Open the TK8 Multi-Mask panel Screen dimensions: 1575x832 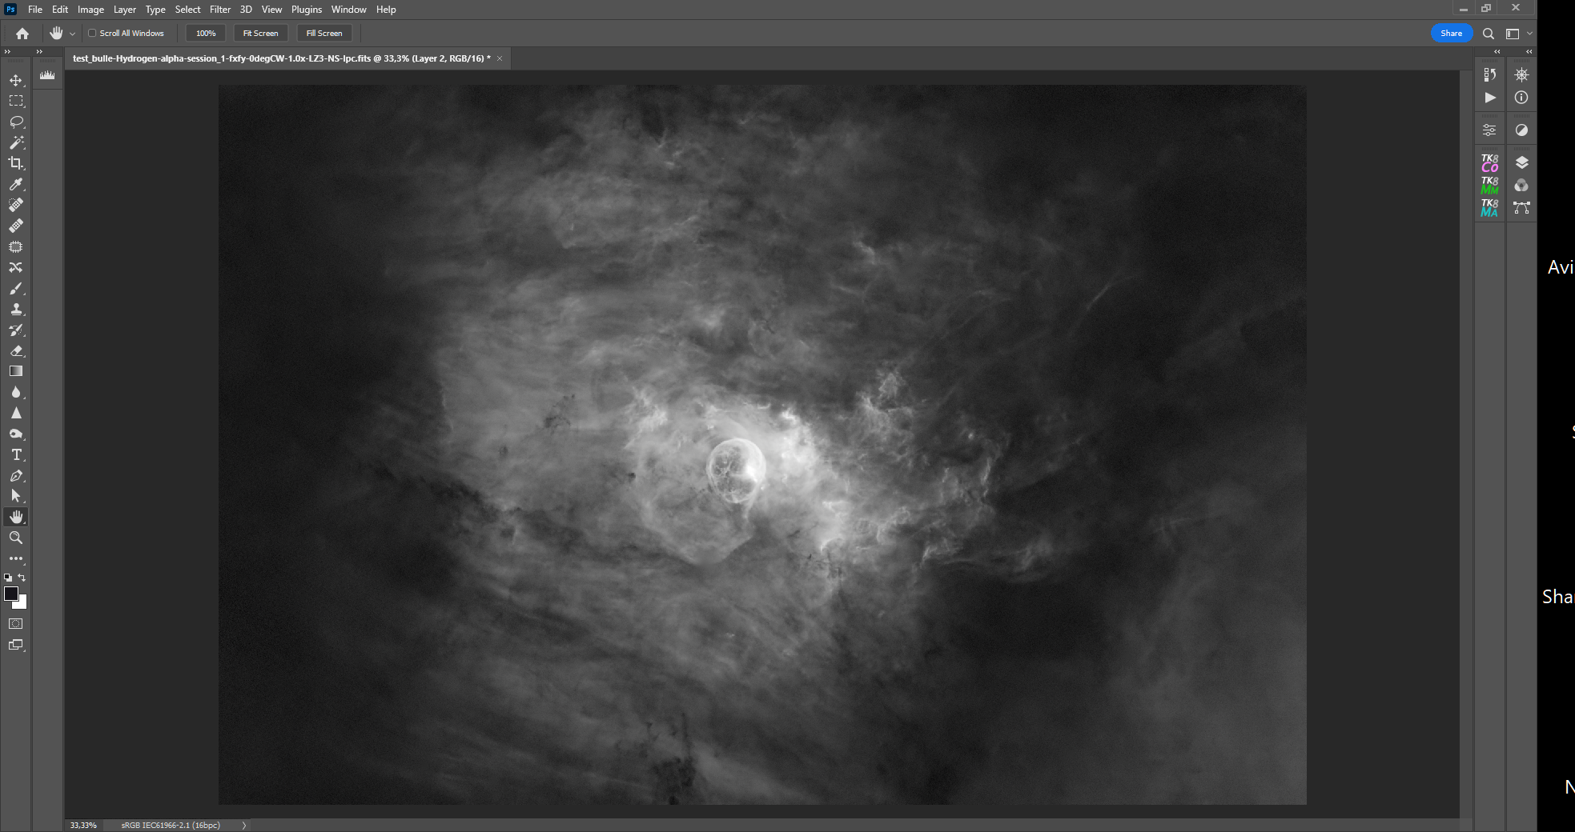coord(1489,185)
